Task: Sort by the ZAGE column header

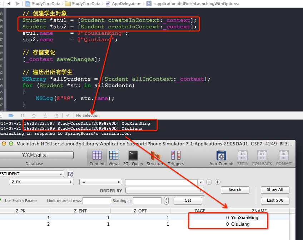Action: 200,211
